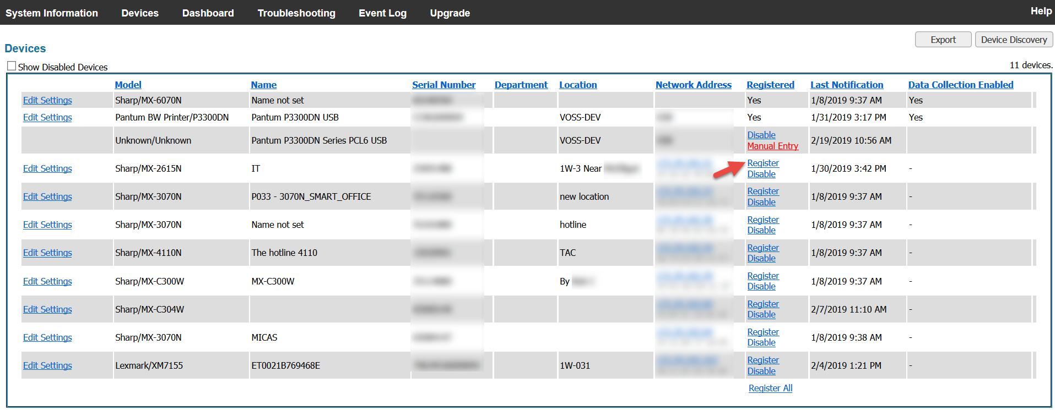Screen dimensions: 1055x410
Task: Open the Troubleshooting menu
Action: [x=296, y=13]
